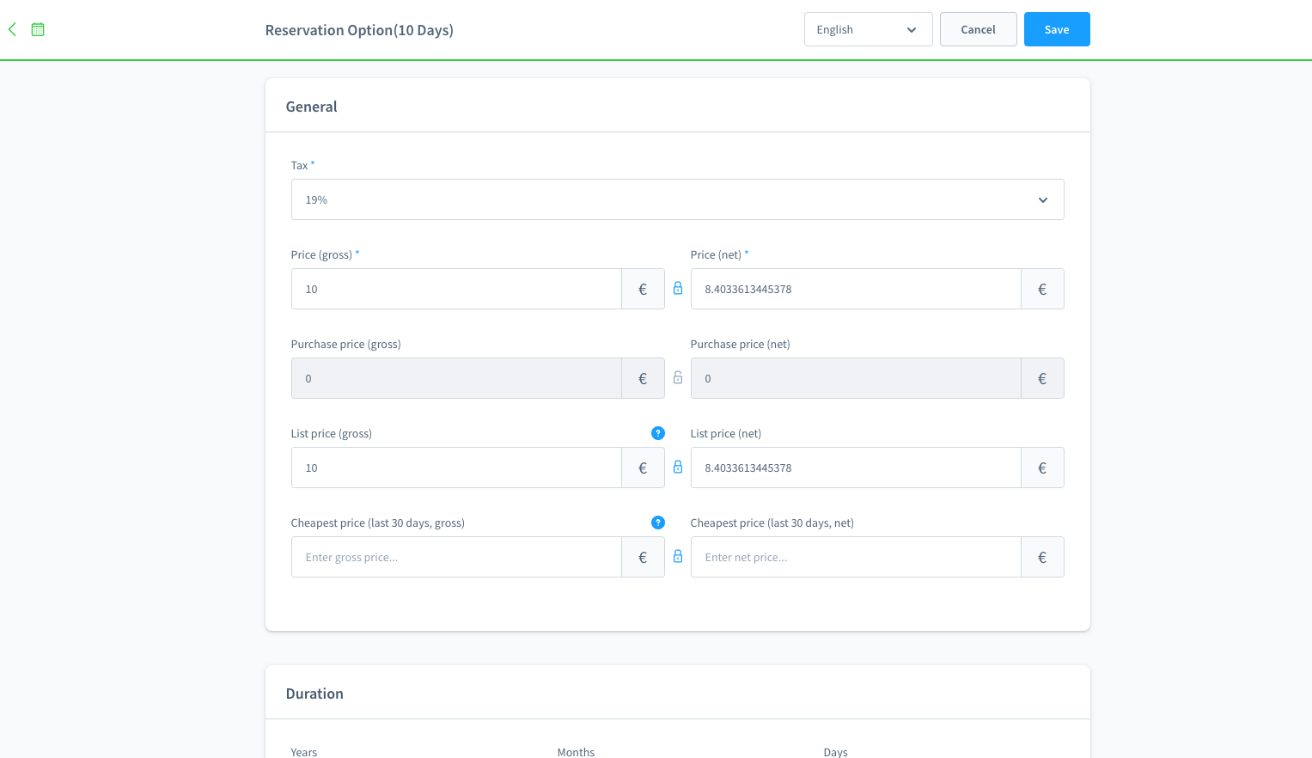Click the euro symbol beside Price (gross)
This screenshot has height=758, width=1312.
point(643,289)
